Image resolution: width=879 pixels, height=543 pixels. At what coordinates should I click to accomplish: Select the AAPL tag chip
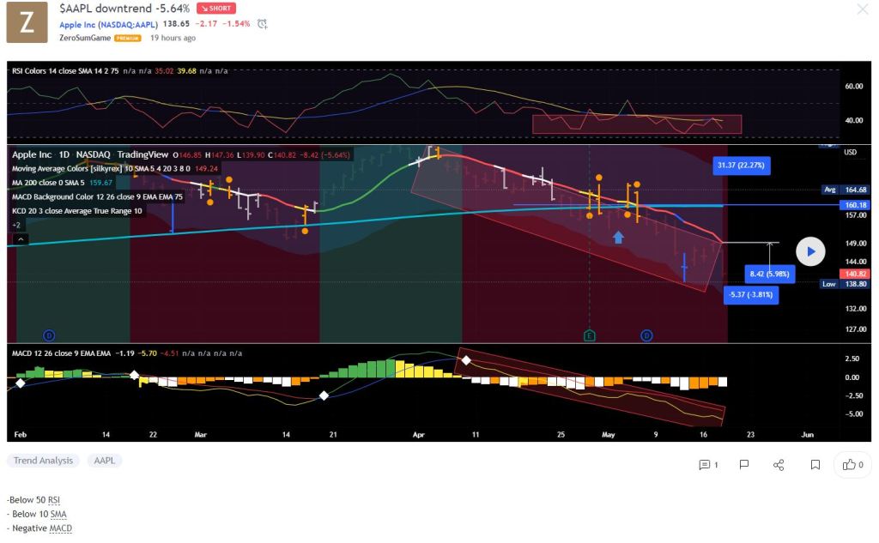(104, 461)
